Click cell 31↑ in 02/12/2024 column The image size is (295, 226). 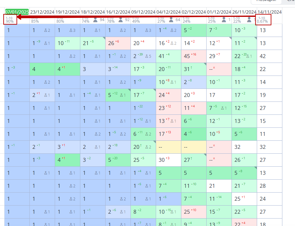coord(194,69)
